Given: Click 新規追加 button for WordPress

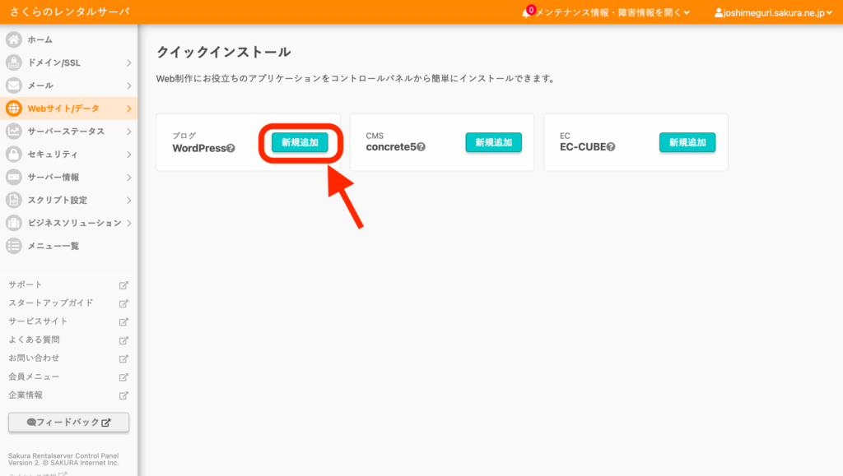Looking at the screenshot, I should [x=300, y=142].
